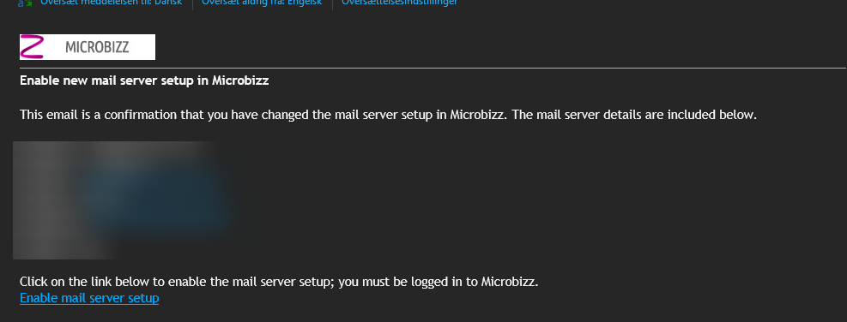Click the separator before Oversættelsesindstillinger
The image size is (847, 322).
pyautogui.click(x=332, y=3)
